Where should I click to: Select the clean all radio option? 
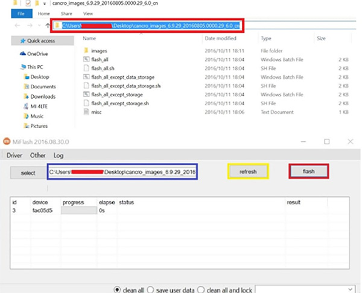tap(118, 289)
